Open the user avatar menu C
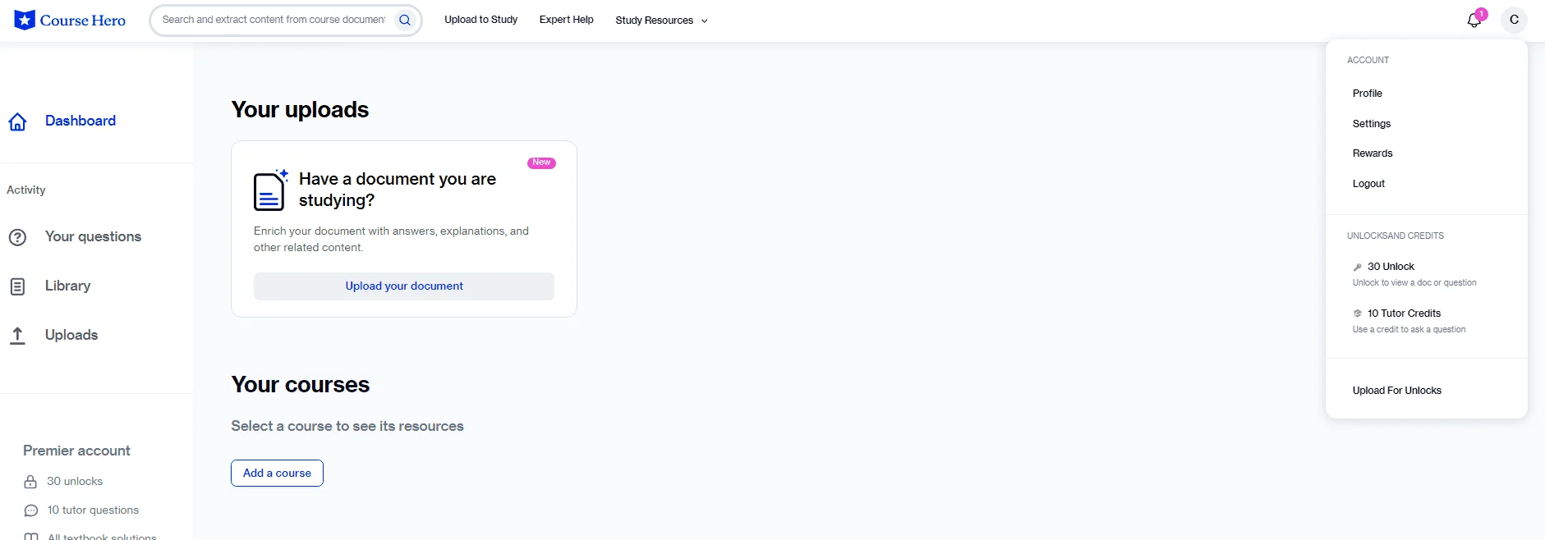This screenshot has height=540, width=1545. [x=1514, y=20]
